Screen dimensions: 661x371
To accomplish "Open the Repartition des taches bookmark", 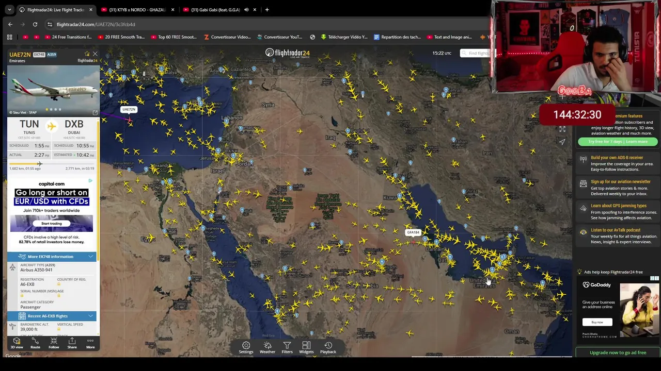I will click(397, 37).
